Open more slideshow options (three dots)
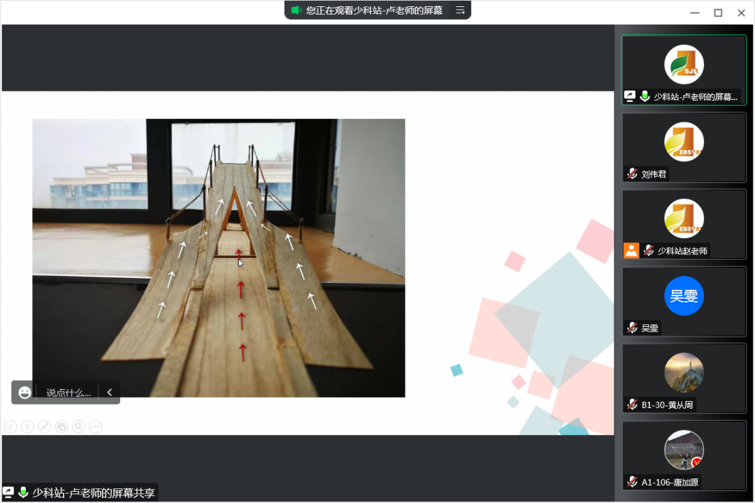 point(96,426)
